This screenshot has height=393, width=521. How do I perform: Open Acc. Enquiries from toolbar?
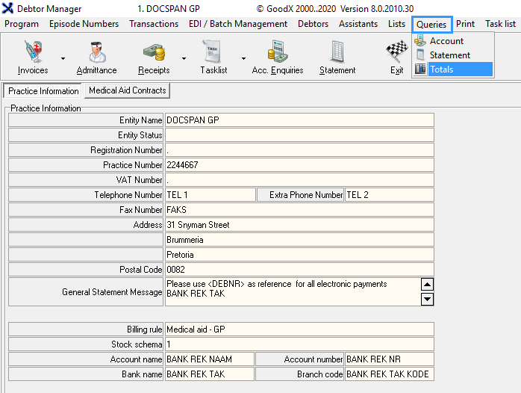click(278, 54)
